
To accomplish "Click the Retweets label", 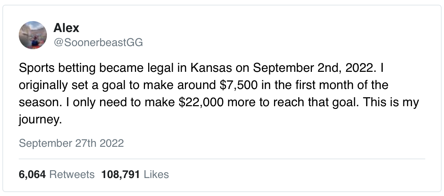I will point(72,174).
